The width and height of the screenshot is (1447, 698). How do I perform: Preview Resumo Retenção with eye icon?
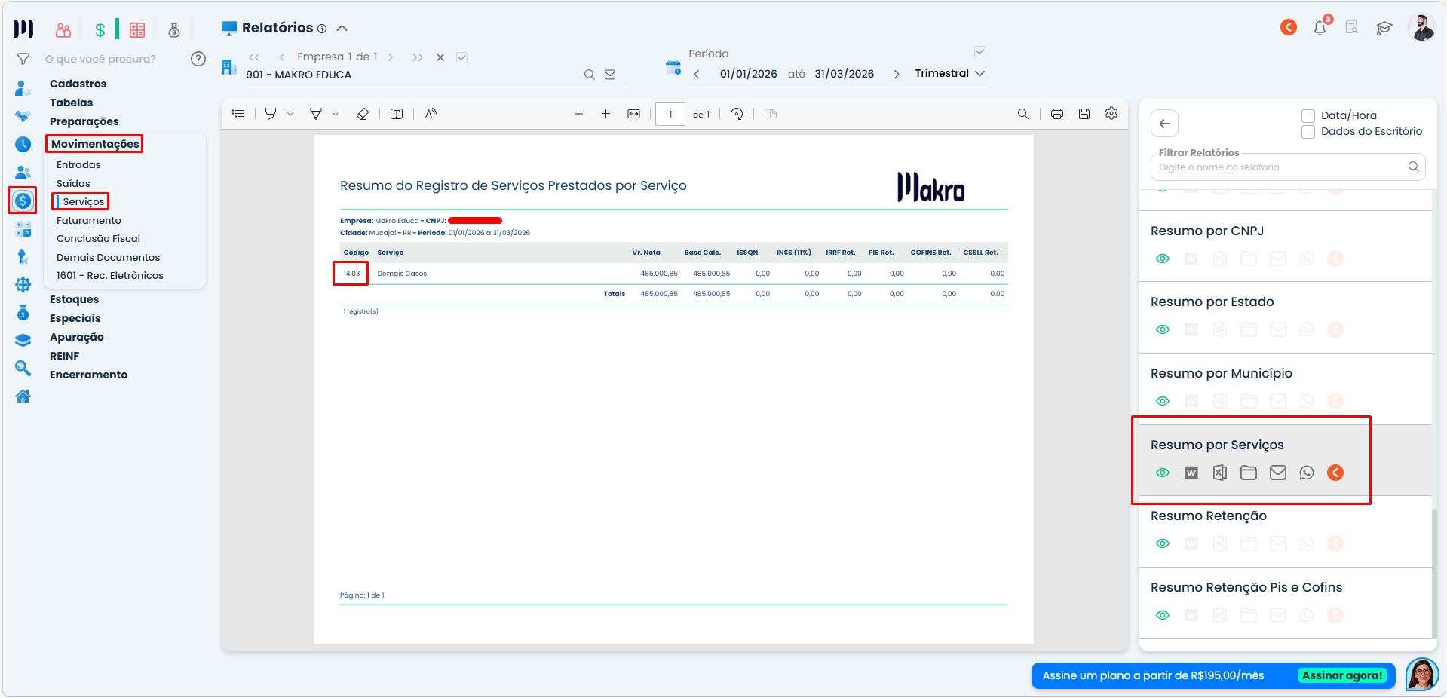[1163, 543]
